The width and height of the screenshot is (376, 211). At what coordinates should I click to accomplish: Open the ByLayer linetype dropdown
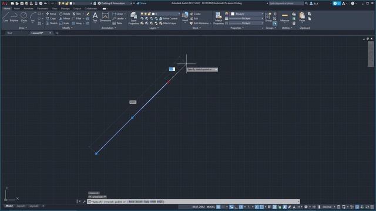pos(246,23)
